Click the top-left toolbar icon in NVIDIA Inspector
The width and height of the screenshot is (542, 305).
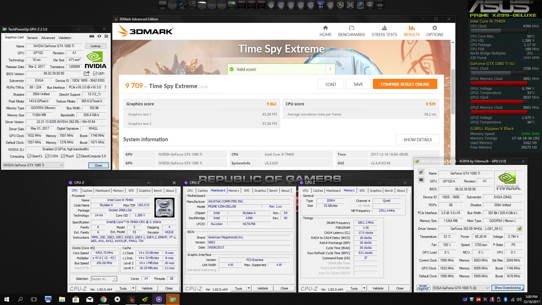[x=421, y=172]
